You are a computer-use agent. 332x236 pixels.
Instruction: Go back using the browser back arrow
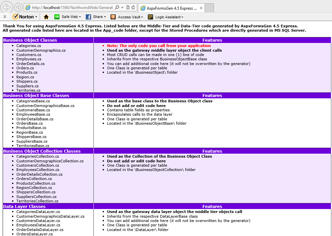tap(7, 7)
